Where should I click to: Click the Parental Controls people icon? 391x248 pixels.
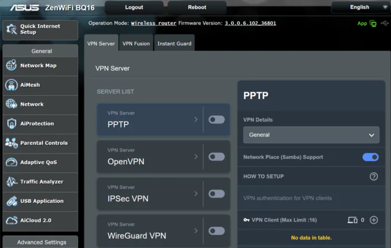pyautogui.click(x=11, y=143)
